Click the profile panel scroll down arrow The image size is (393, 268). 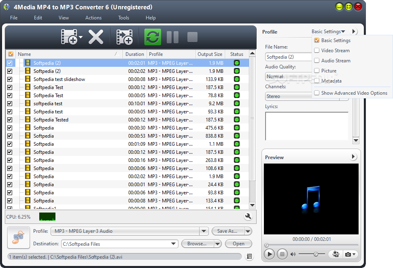[356, 140]
